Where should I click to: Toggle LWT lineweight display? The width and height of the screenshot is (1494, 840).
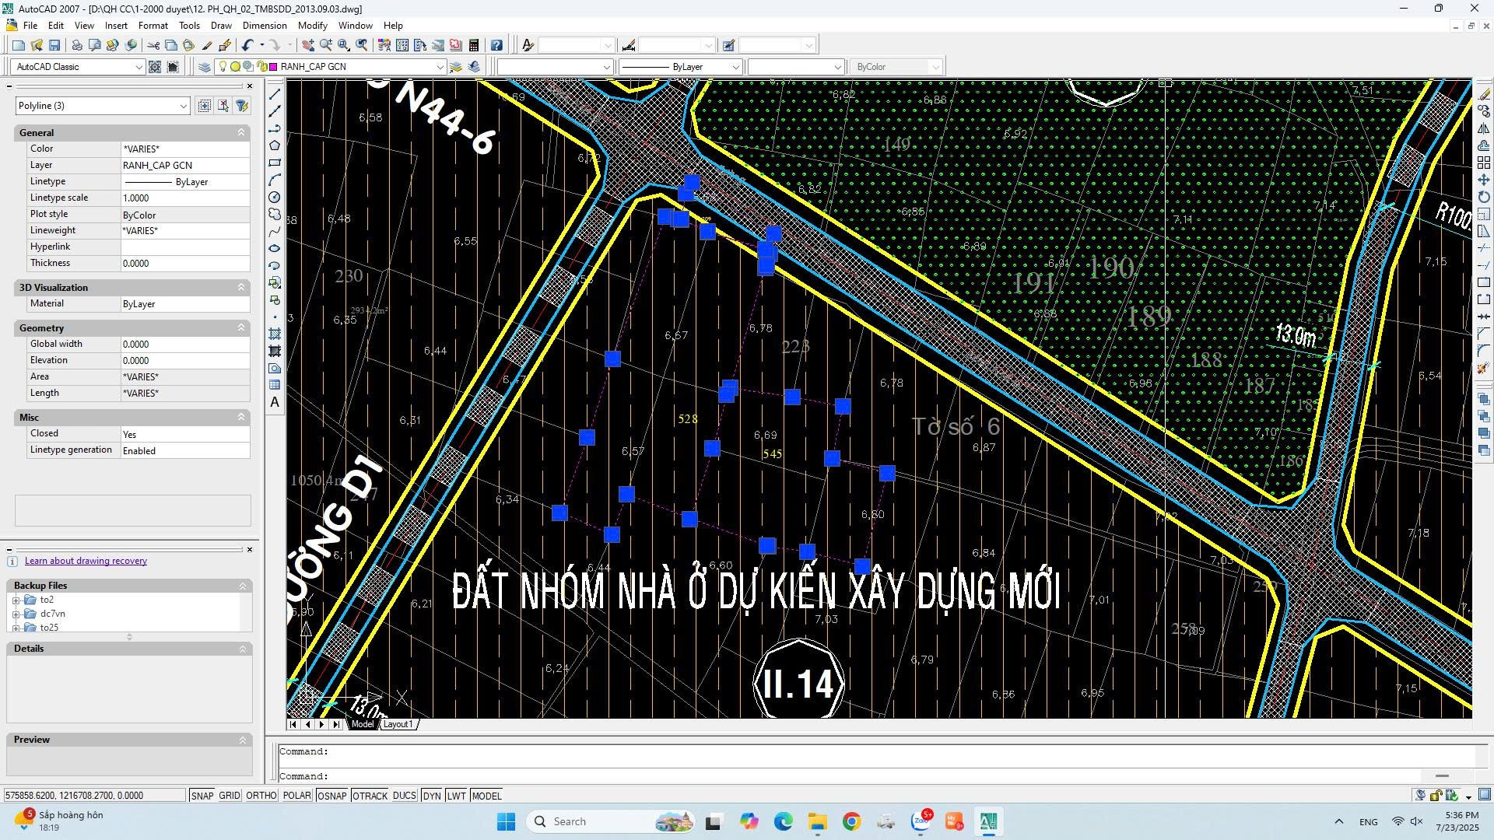(x=455, y=796)
